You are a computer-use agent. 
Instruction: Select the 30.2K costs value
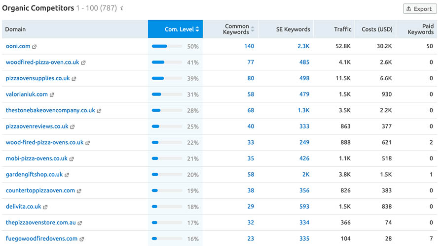pyautogui.click(x=384, y=46)
